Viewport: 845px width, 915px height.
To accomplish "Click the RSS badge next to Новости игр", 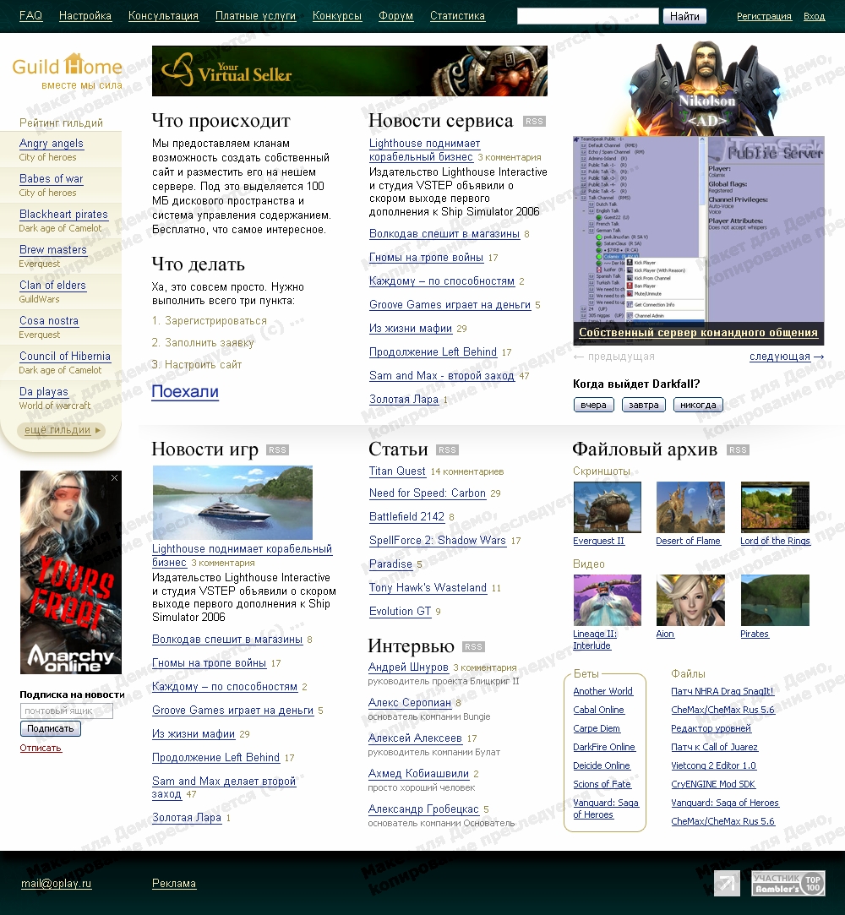I will (x=277, y=450).
